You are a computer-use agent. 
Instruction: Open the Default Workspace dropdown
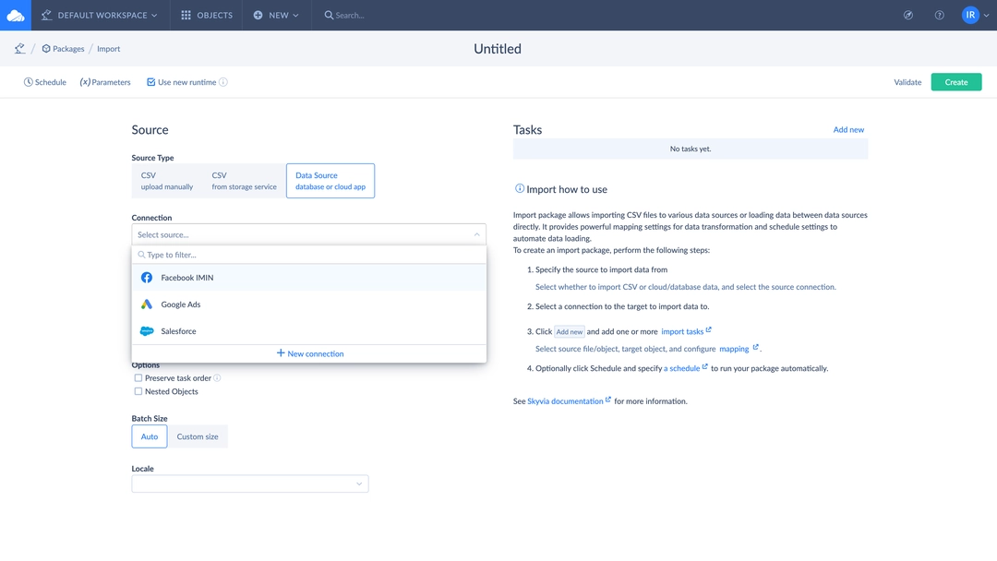(x=99, y=16)
